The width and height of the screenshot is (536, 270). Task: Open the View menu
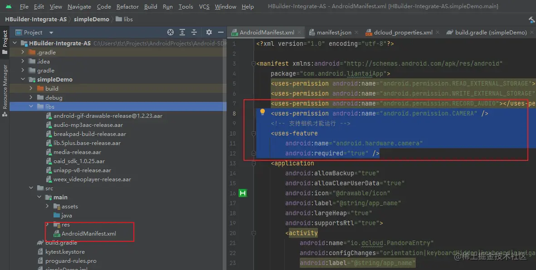[56, 6]
